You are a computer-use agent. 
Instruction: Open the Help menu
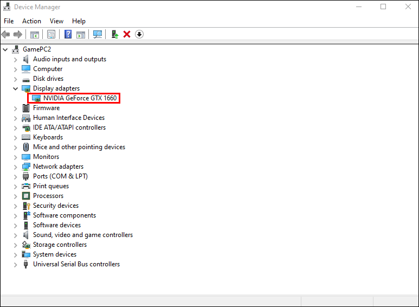(79, 21)
